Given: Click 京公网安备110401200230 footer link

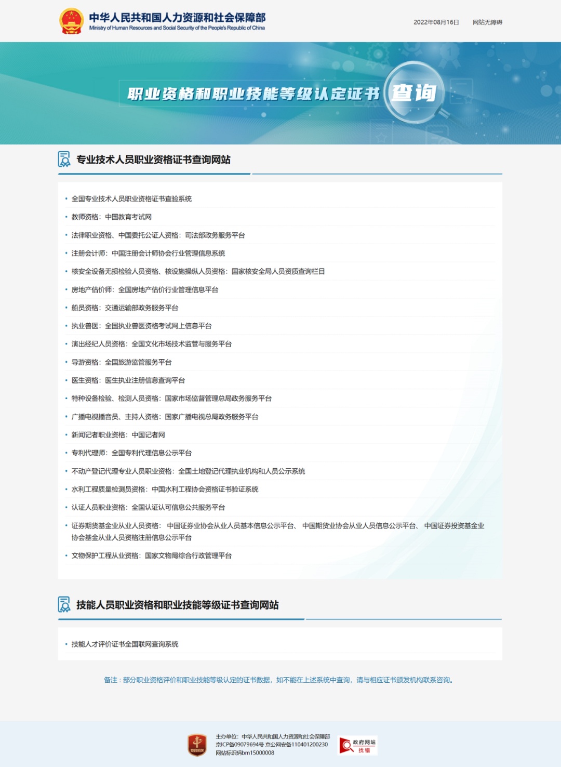Looking at the screenshot, I should click(x=297, y=745).
